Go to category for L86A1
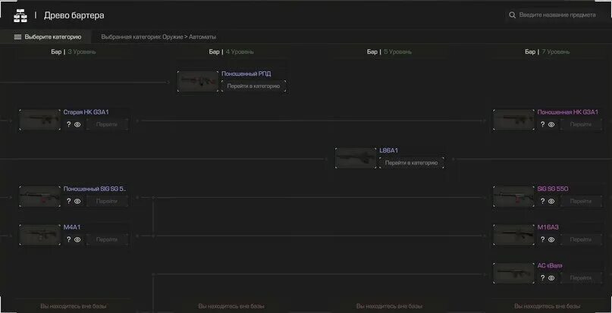612x313 pixels. tap(411, 163)
